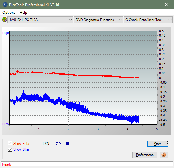Toggle the Show Jitter checkbox
The height and width of the screenshot is (168, 174).
click(x=10, y=149)
